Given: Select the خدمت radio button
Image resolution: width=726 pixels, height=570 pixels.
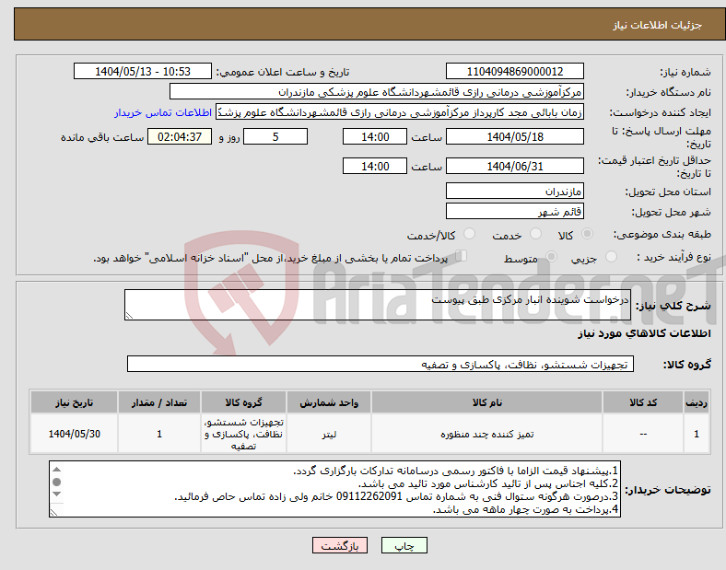Looking at the screenshot, I should [x=535, y=234].
